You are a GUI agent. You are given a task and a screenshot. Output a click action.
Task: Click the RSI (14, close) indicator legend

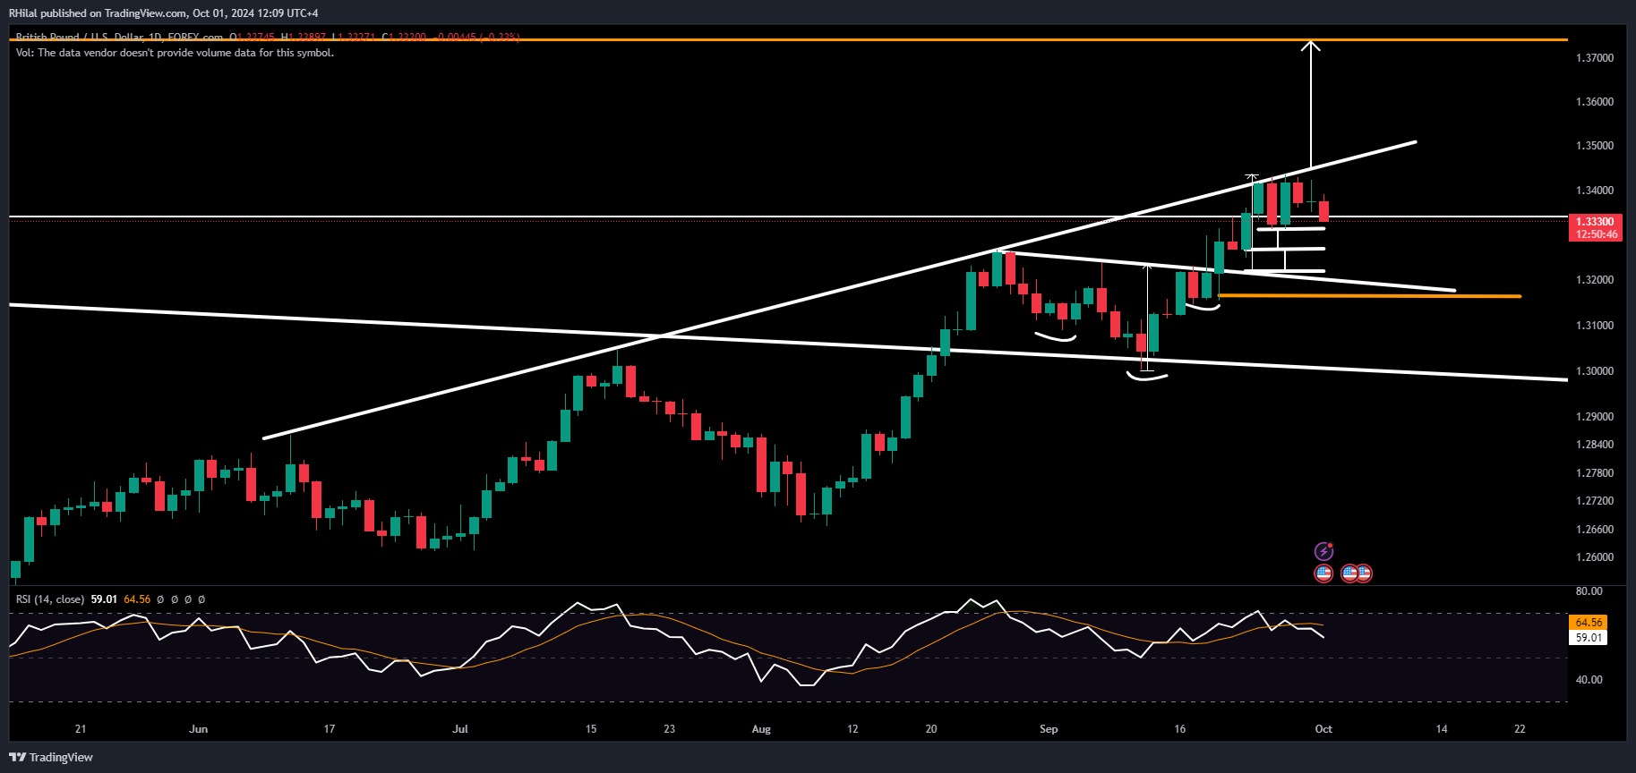click(x=50, y=599)
